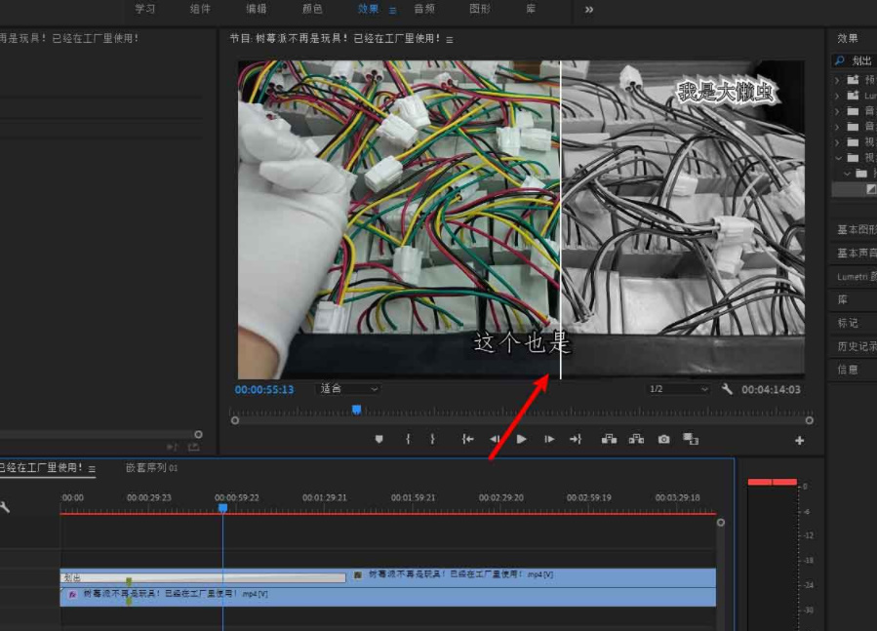Toggle the comparison view button

691,440
